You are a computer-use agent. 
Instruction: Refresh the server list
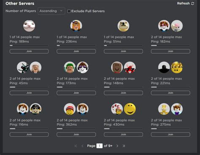coord(186,3)
